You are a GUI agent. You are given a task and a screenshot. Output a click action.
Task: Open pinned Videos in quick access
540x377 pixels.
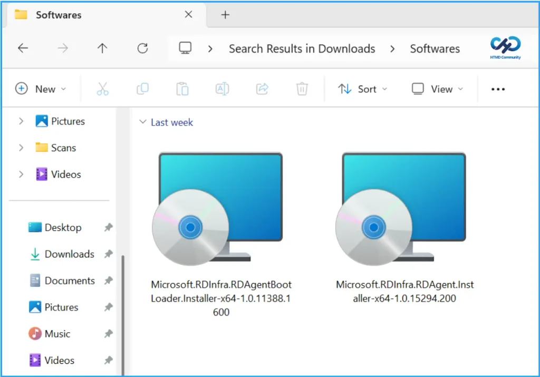pos(52,360)
